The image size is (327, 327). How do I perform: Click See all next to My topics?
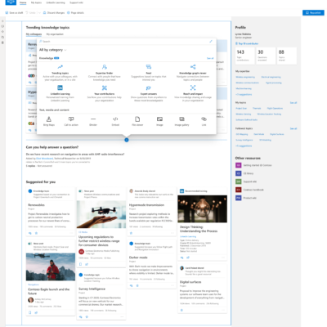(x=293, y=103)
